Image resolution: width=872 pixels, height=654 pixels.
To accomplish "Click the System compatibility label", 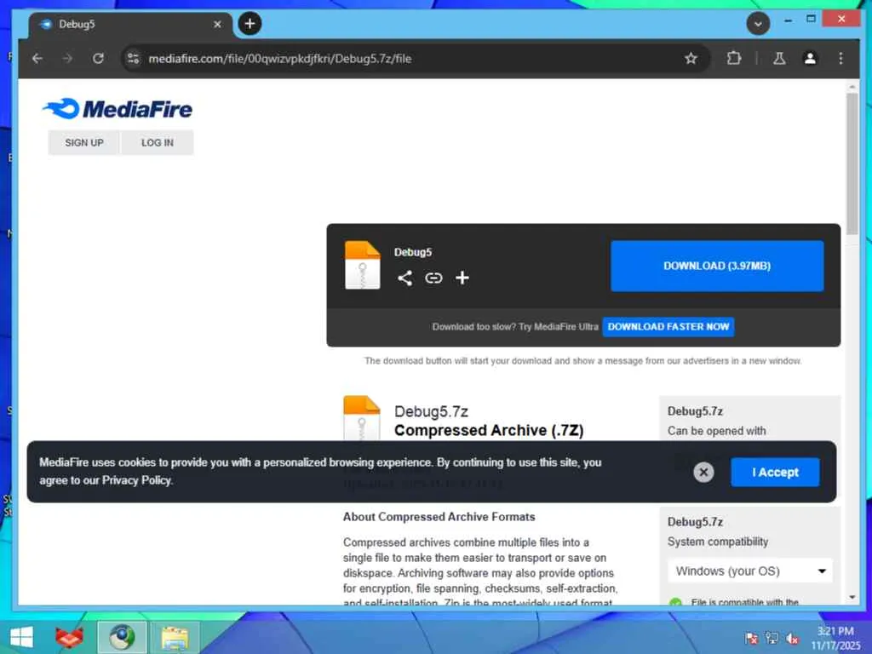I will [717, 542].
